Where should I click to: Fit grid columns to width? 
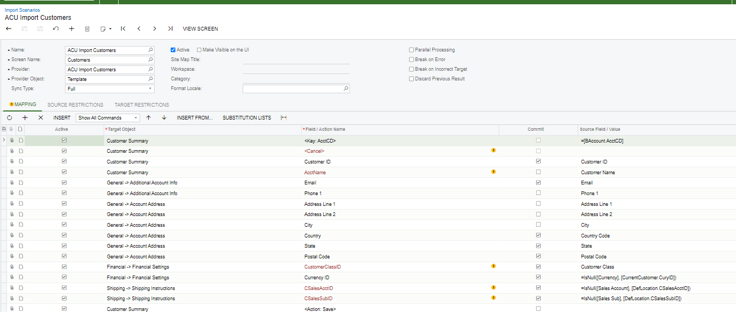(283, 117)
